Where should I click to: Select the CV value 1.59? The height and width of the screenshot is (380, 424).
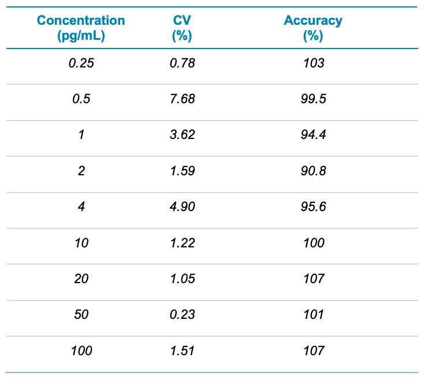(x=182, y=171)
